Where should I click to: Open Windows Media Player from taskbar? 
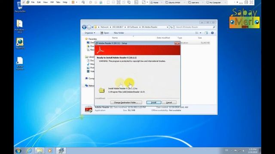[50, 151]
